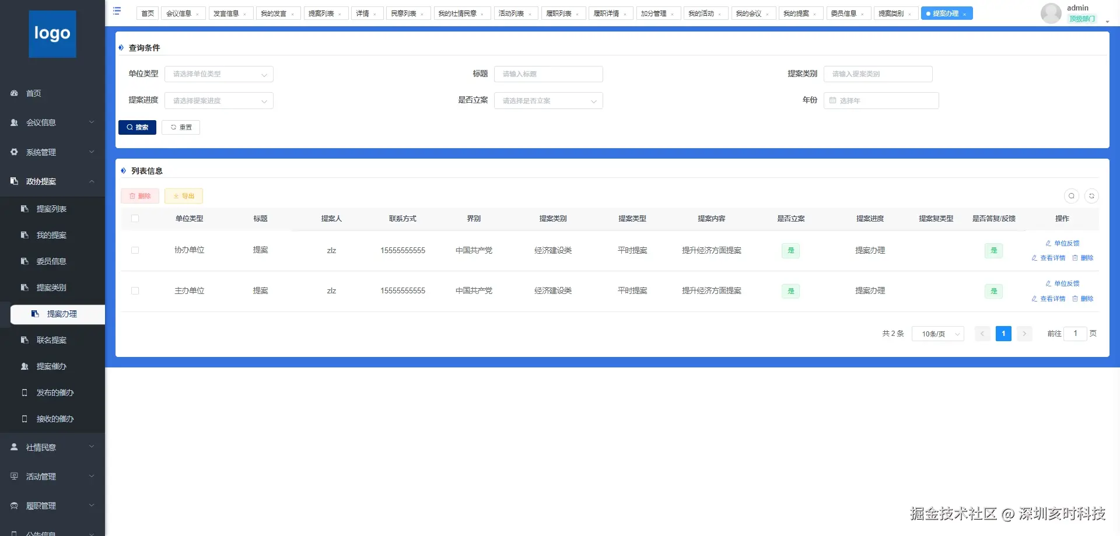
Task: Go to the next page with the right arrow
Action: tap(1024, 334)
